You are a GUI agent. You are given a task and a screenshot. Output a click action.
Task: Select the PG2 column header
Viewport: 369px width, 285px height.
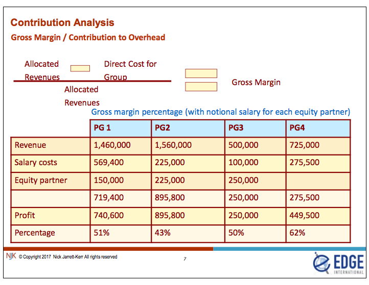187,128
